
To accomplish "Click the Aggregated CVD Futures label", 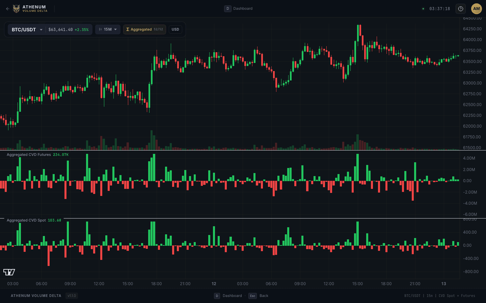I will 29,155.
